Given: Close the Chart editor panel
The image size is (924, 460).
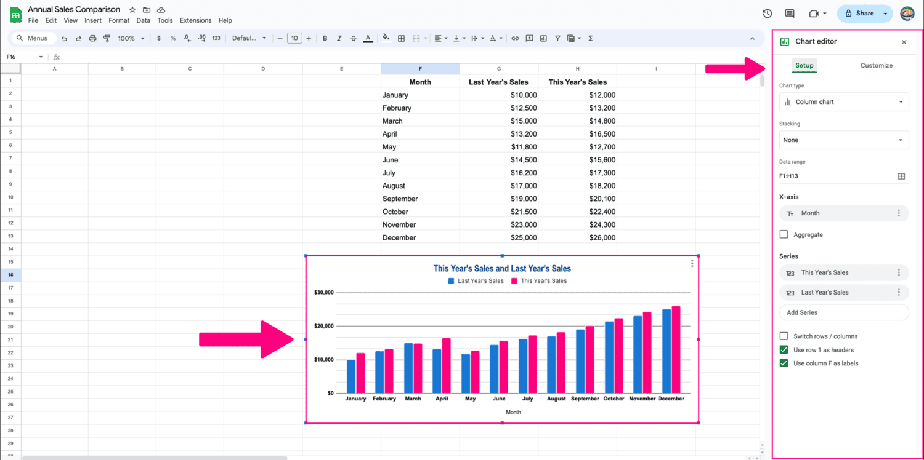Looking at the screenshot, I should [x=904, y=42].
